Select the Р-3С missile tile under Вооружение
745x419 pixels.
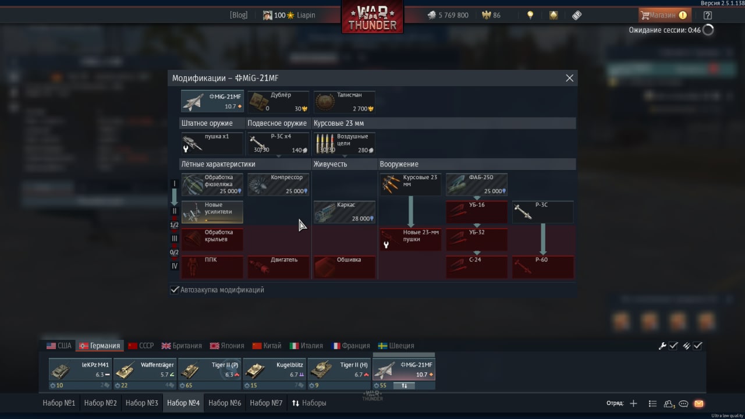(x=543, y=212)
